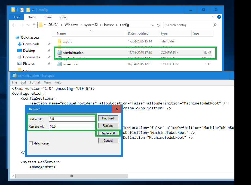Unpin Downloads using its pin icon
Viewport: 251px width, 185px height.
49,44
